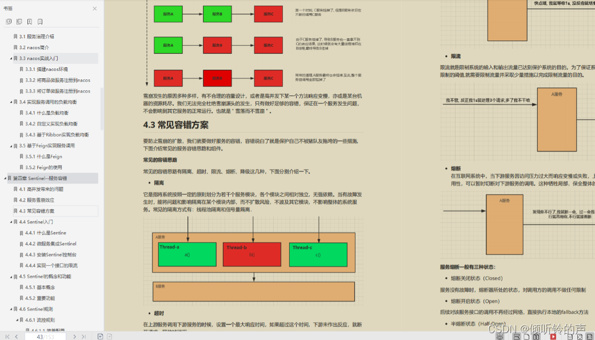Image resolution: width=595 pixels, height=340 pixels.
Task: Open bookmark 3.4.2 自定义实现负载均衡
Action: [x=51, y=123]
